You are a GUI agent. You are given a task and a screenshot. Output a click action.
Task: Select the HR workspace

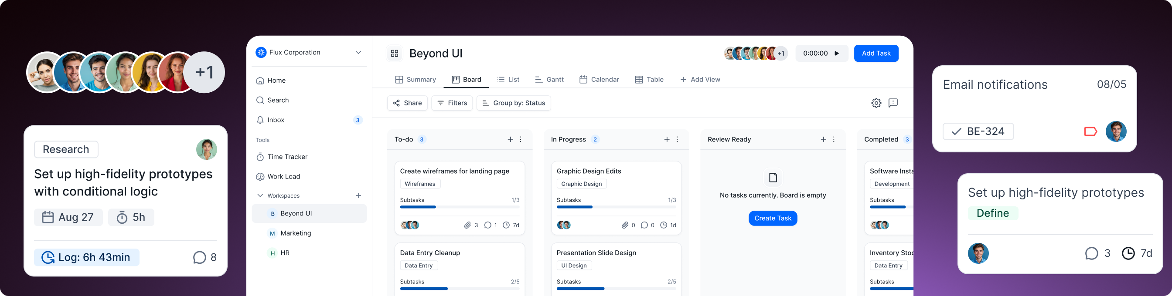[309, 253]
